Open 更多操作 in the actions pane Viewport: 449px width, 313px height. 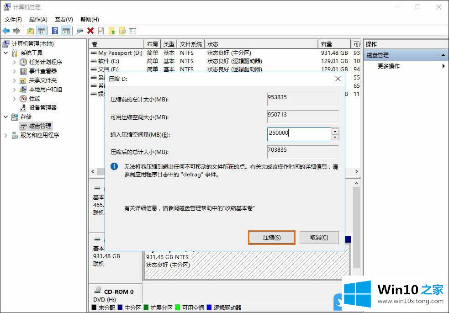(x=389, y=66)
